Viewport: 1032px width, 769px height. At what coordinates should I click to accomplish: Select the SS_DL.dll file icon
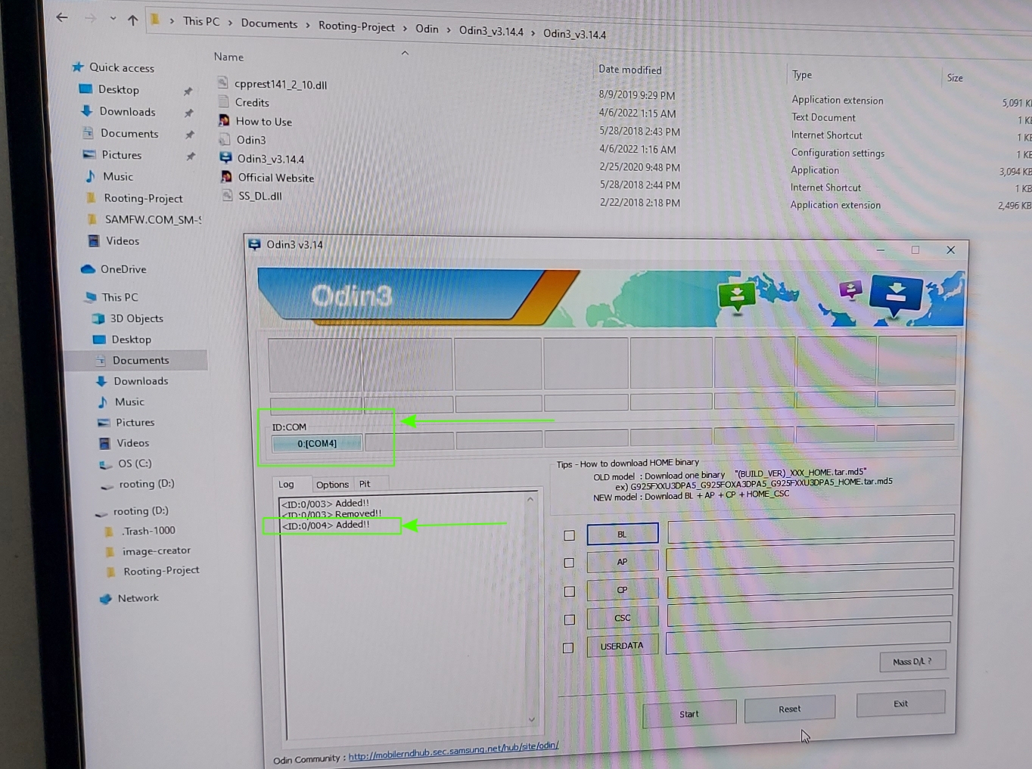(x=227, y=195)
